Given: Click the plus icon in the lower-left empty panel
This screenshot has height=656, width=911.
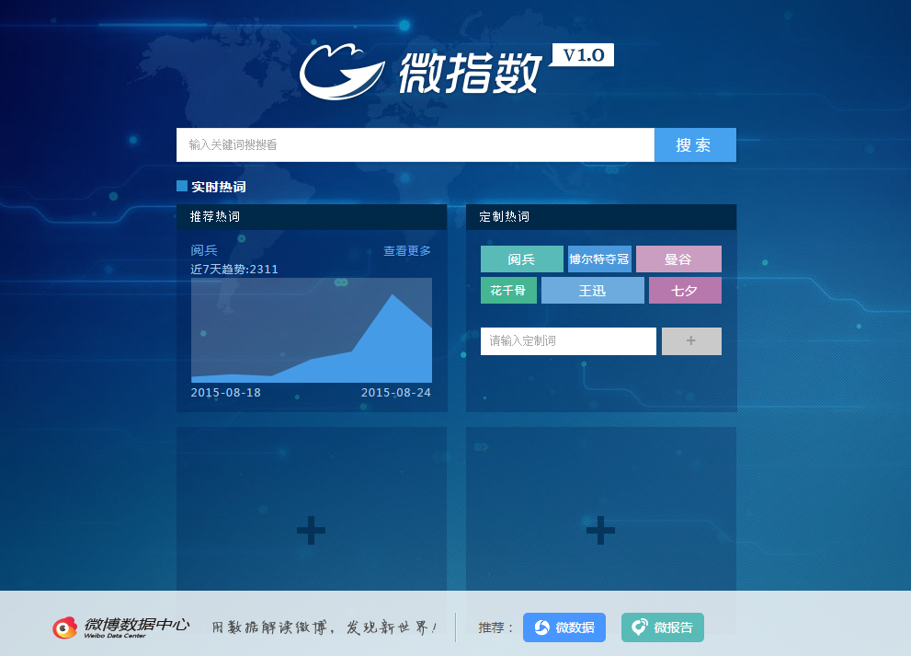Looking at the screenshot, I should [x=311, y=530].
